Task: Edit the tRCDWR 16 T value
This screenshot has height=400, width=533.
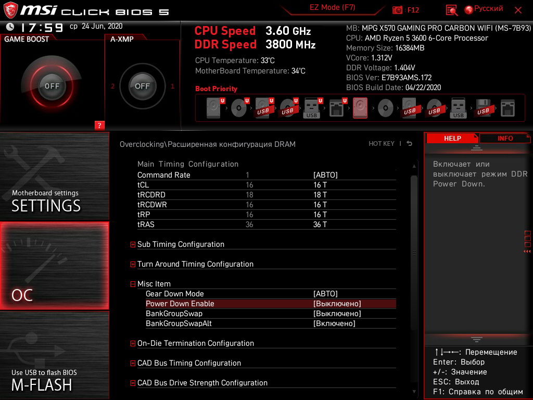Action: tap(320, 204)
